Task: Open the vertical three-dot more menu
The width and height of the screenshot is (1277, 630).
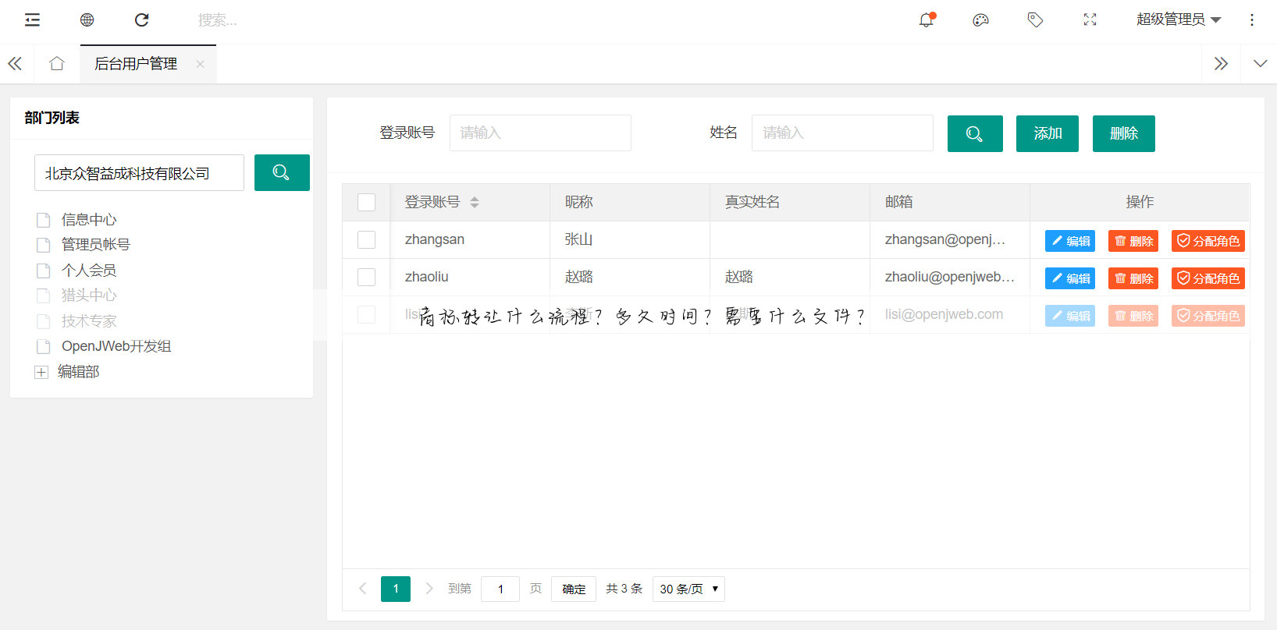Action: pyautogui.click(x=1252, y=19)
